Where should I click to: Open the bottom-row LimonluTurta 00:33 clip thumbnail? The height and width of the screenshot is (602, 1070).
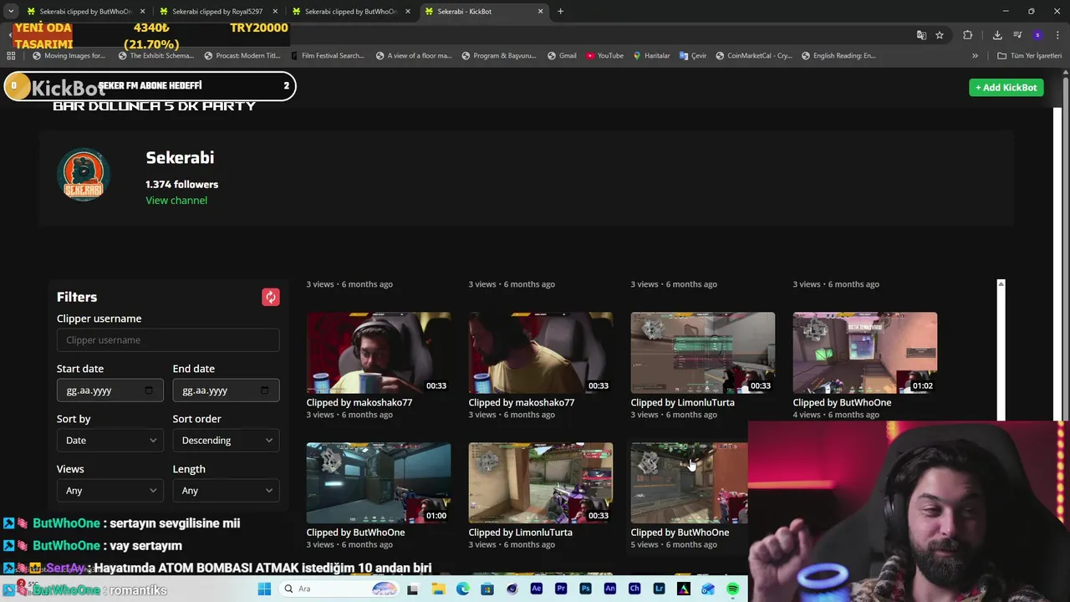(x=541, y=482)
